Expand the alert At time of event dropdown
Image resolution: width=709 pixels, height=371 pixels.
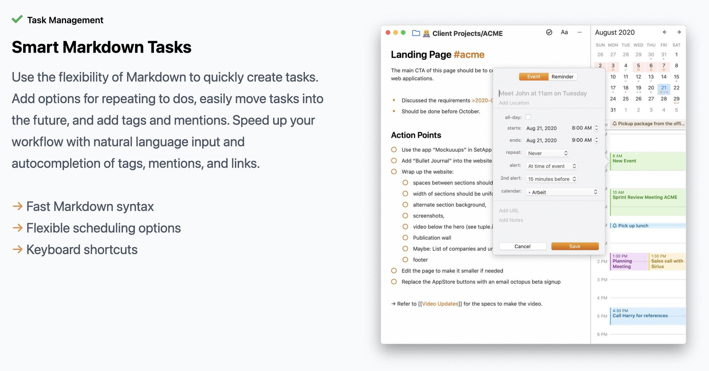pyautogui.click(x=551, y=166)
